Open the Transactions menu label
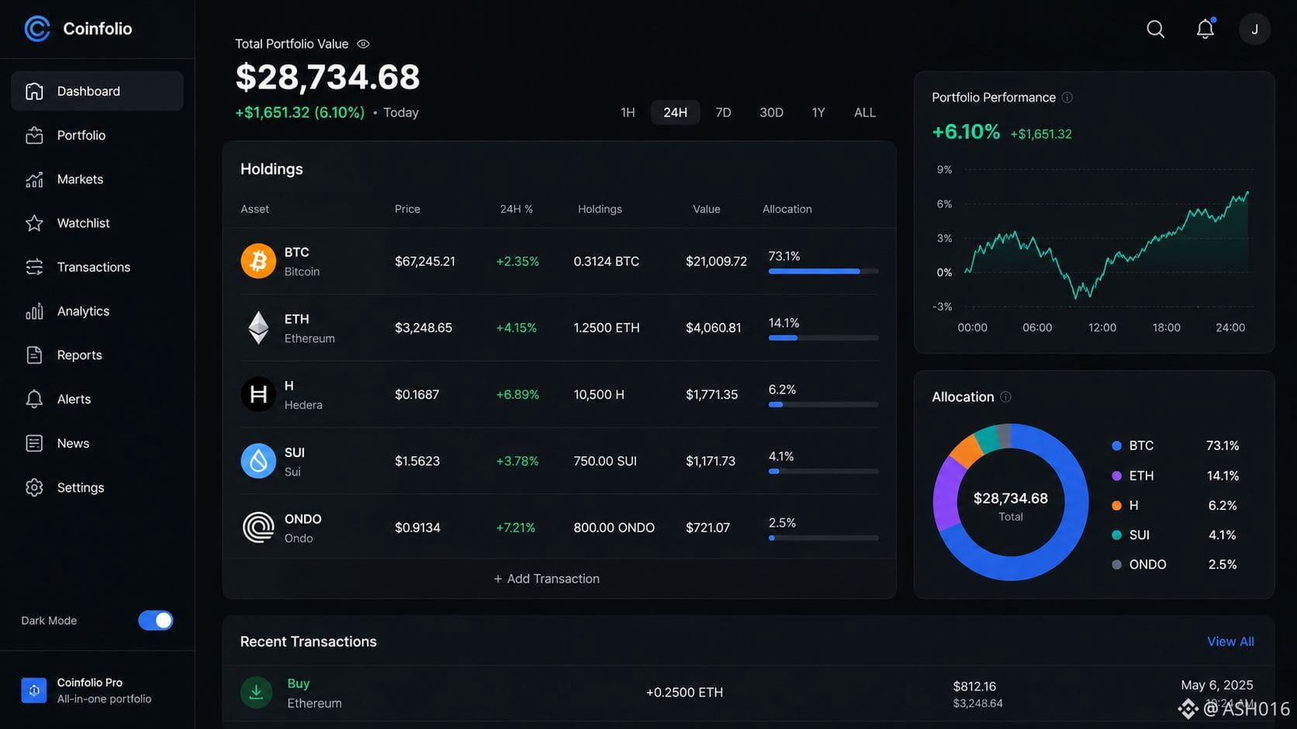The width and height of the screenshot is (1297, 729). pyautogui.click(x=94, y=267)
